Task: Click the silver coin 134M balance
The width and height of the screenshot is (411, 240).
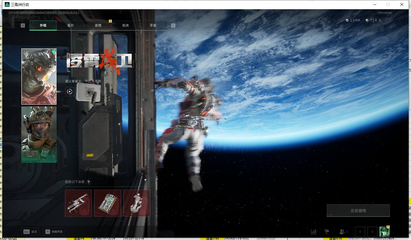Action: (353, 20)
